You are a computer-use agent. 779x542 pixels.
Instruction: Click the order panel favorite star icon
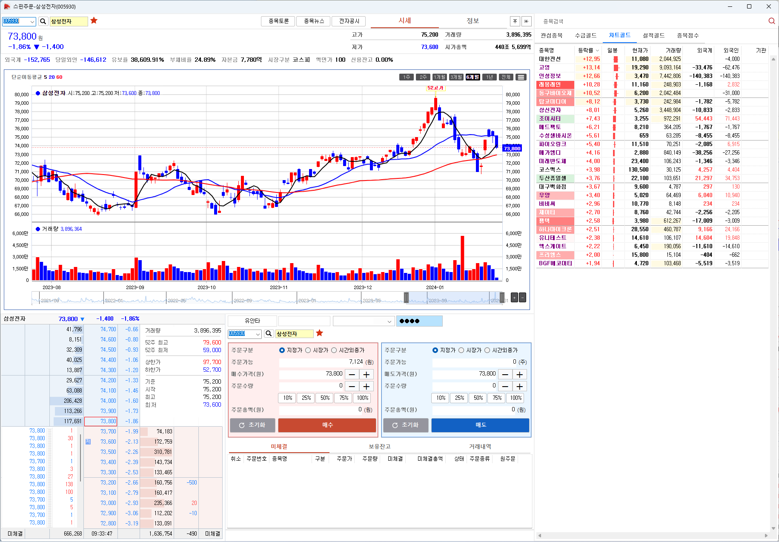tap(320, 333)
